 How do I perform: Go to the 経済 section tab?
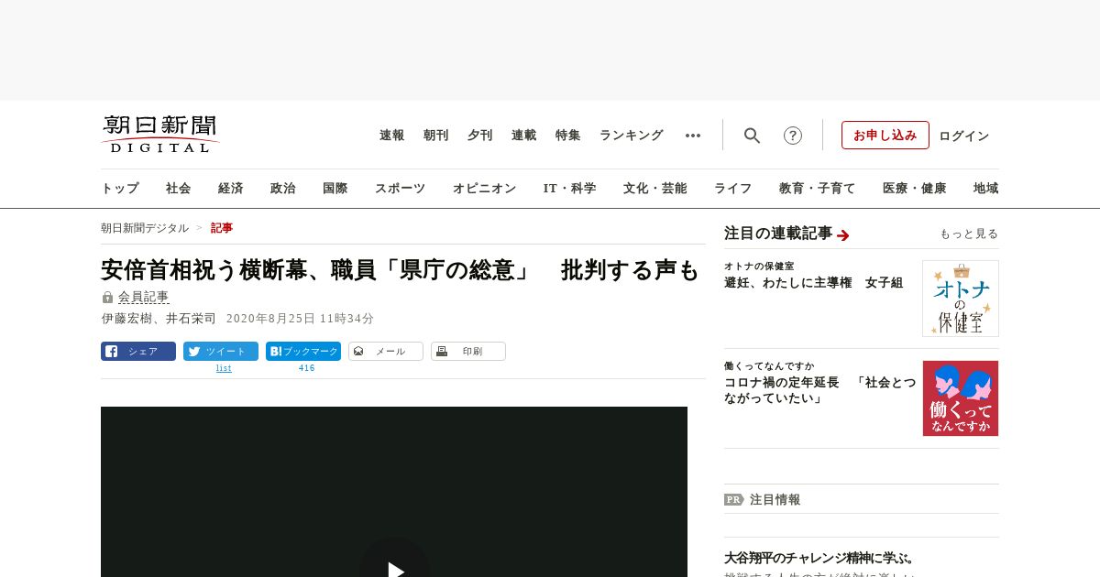tap(231, 189)
